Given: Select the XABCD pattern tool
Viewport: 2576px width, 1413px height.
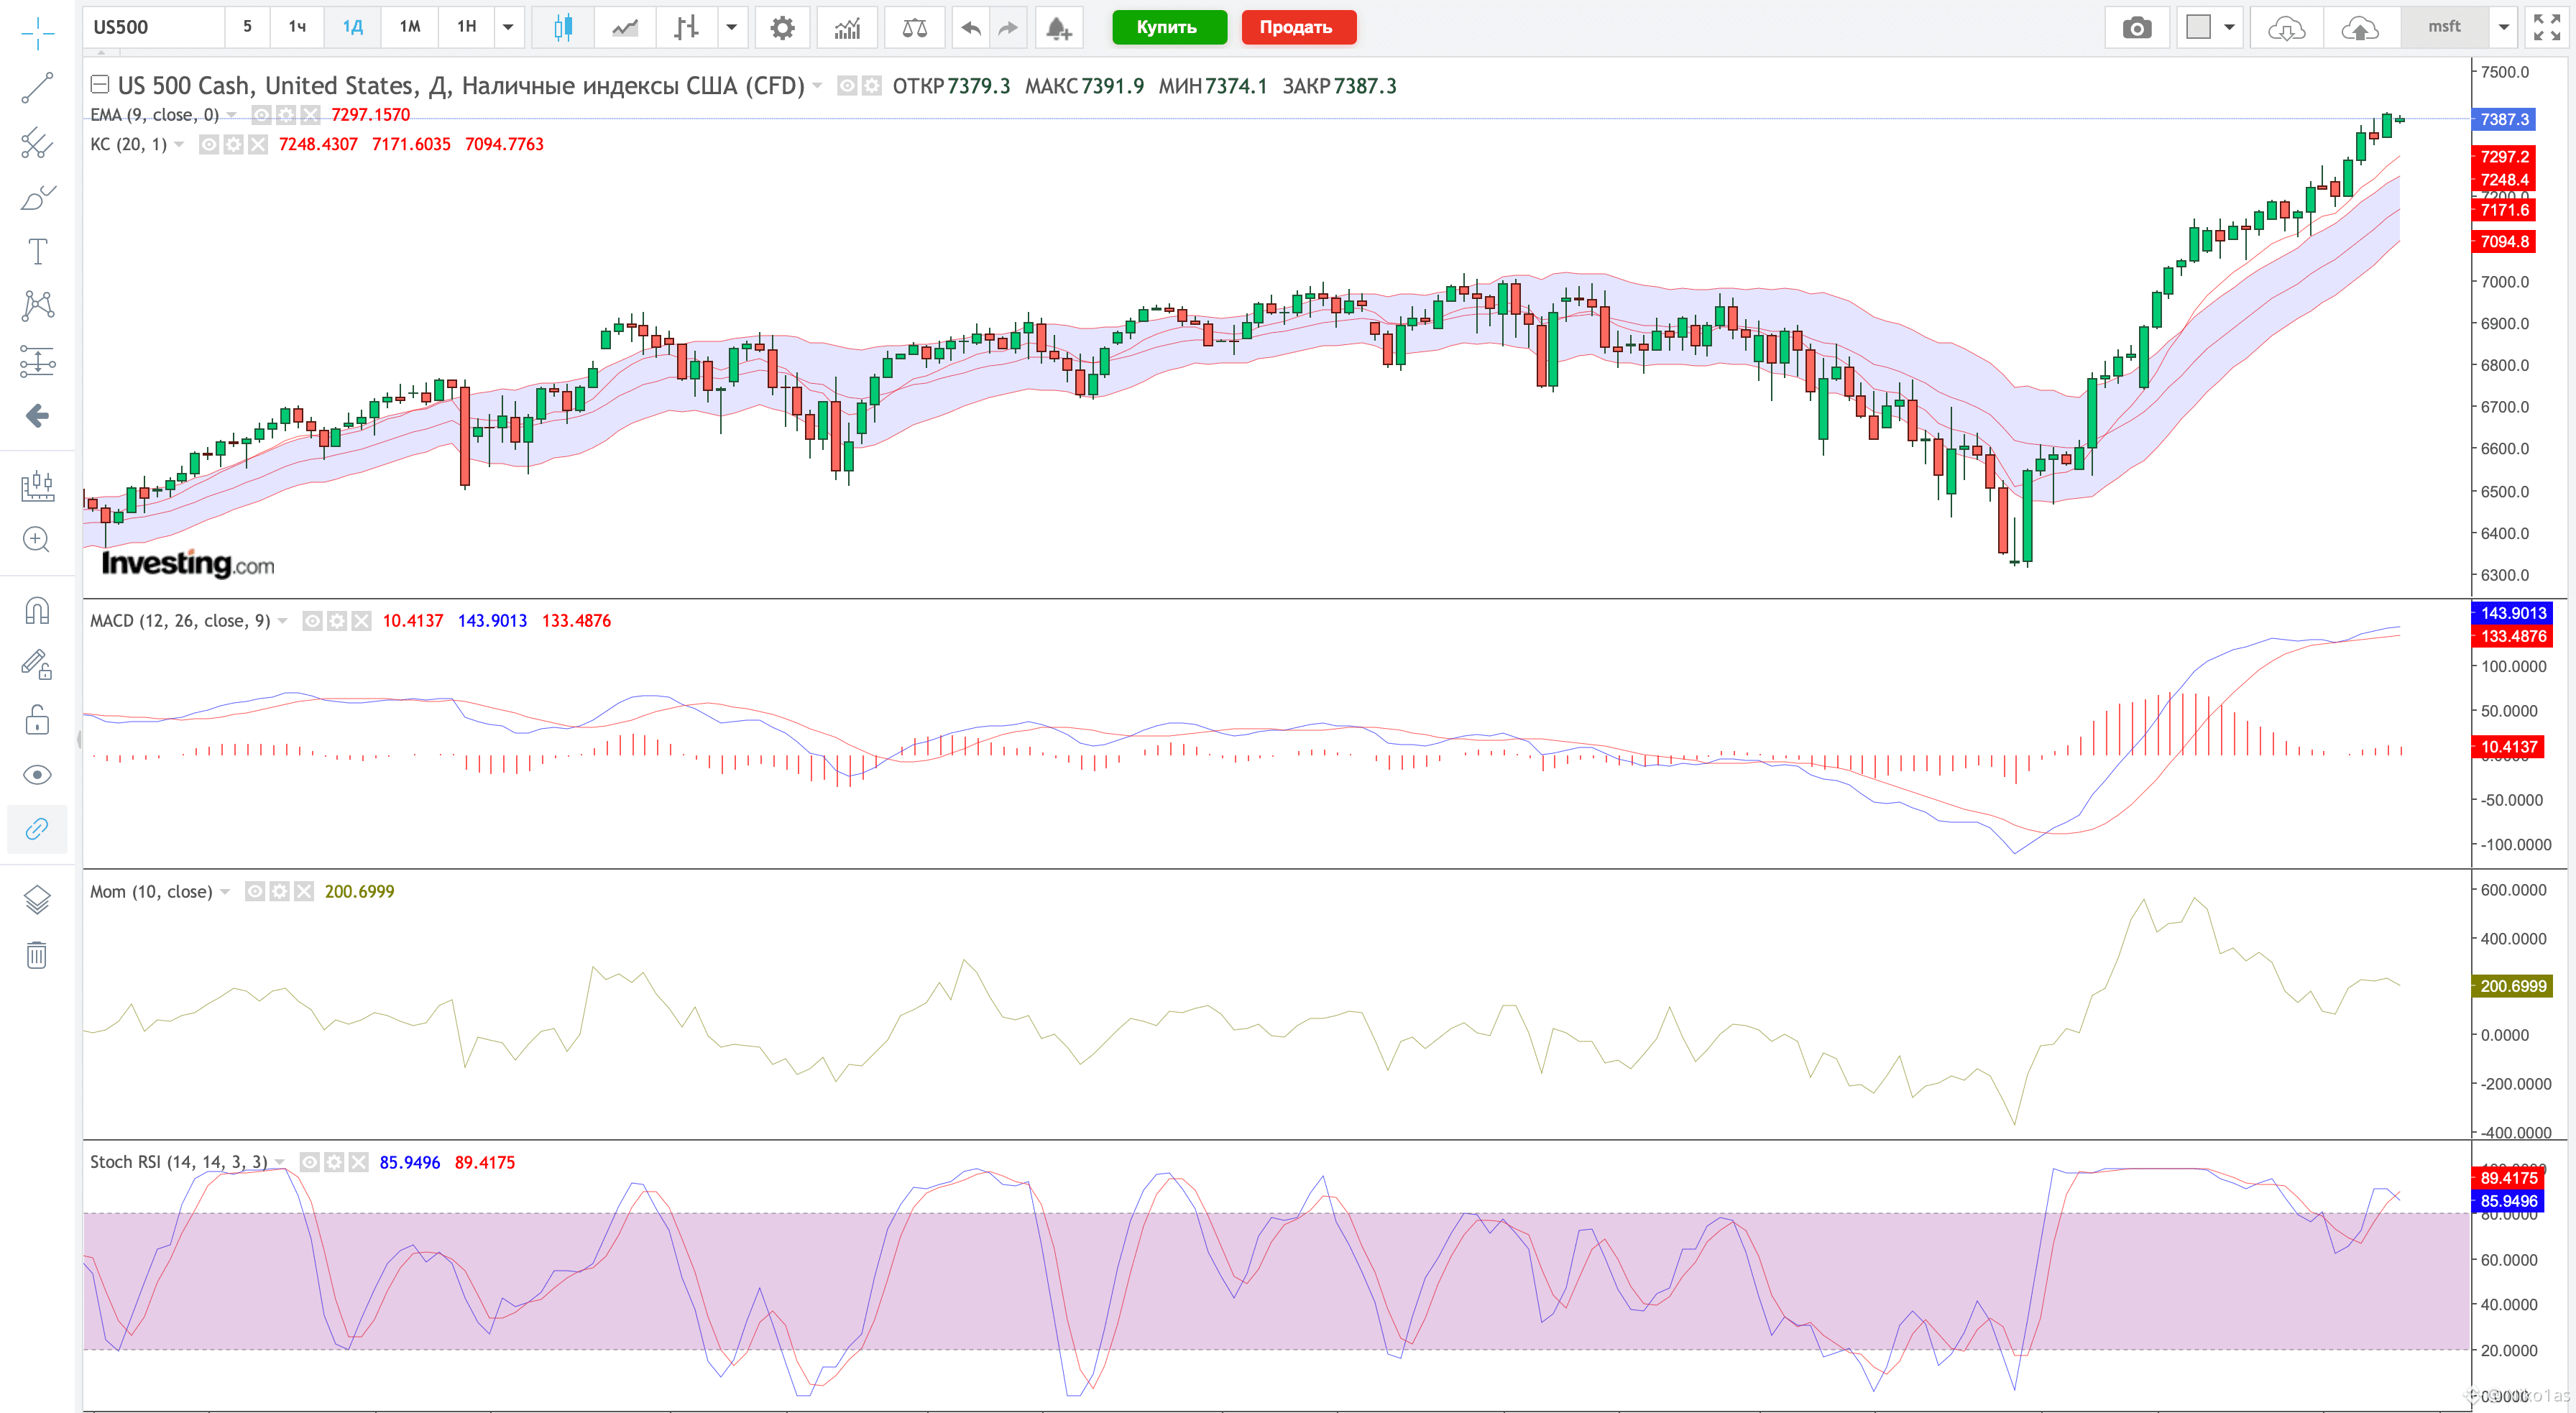Looking at the screenshot, I should pos(37,305).
